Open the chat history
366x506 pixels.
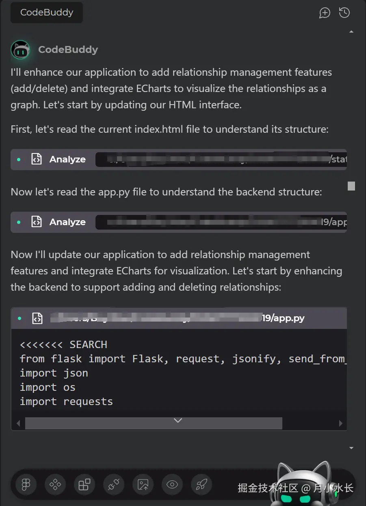click(x=344, y=13)
